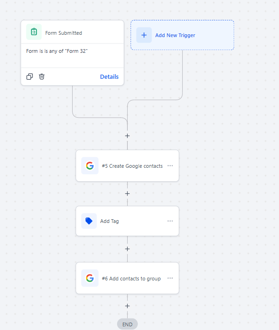Viewport: 279px width, 330px height.
Task: Click Google icon on #6 Add contacts to group
Action: pos(90,278)
